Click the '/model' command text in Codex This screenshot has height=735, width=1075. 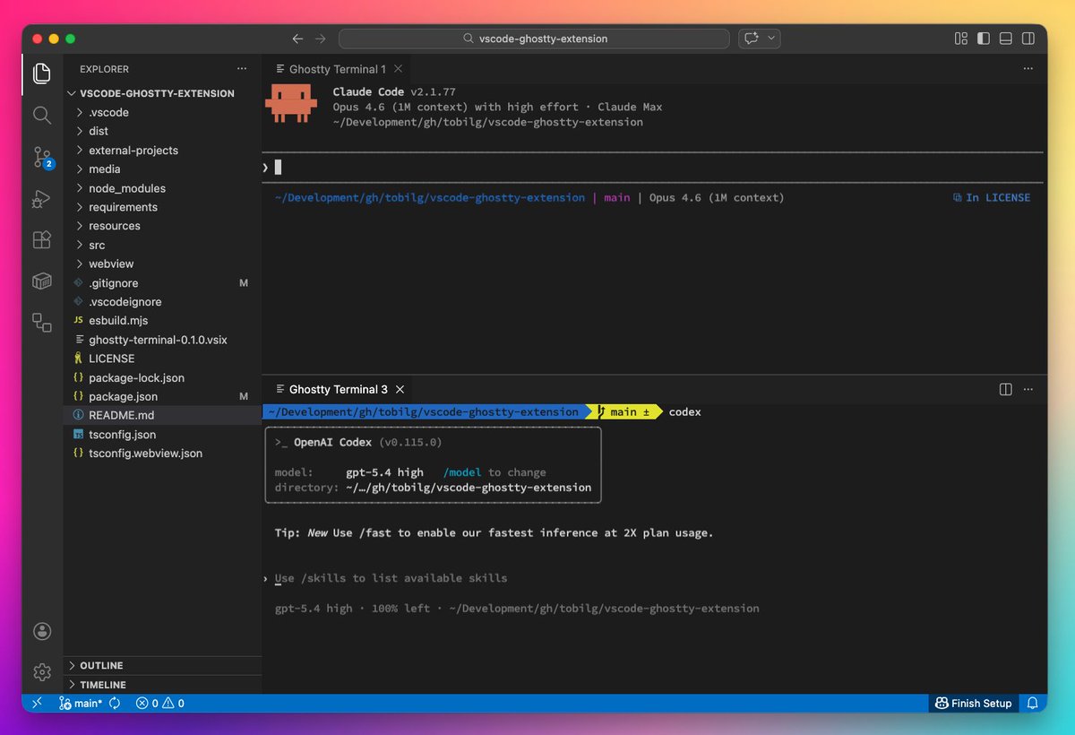462,472
